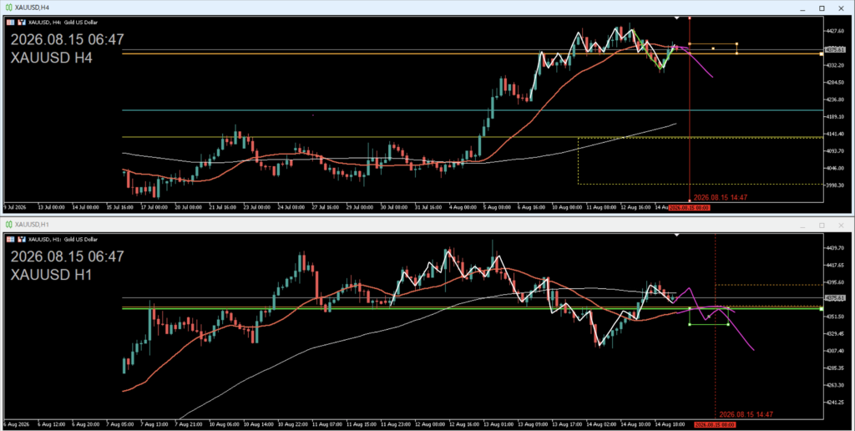Open Depth of Market grid icon in H4 chart
855x431 pixels.
pyautogui.click(x=10, y=23)
